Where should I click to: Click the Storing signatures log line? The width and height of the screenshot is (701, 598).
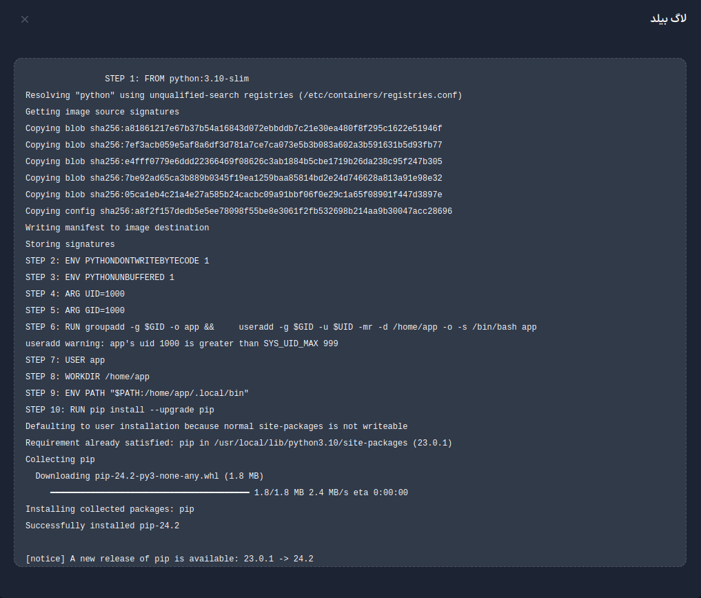[70, 244]
